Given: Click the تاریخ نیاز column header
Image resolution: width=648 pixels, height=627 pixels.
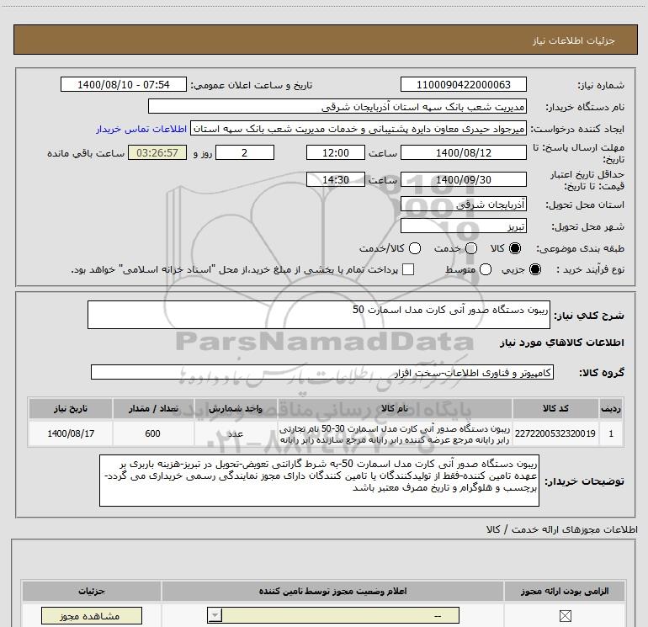Looking at the screenshot, I should [71, 408].
